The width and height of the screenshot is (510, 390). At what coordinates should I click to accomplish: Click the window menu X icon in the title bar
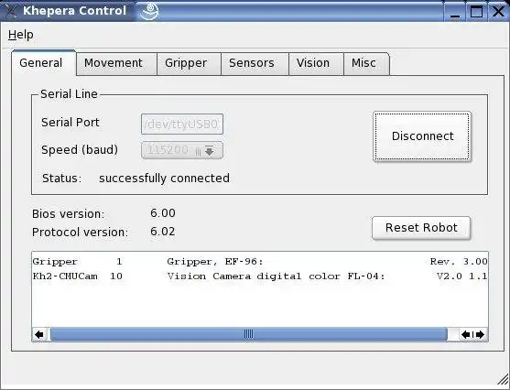10,11
